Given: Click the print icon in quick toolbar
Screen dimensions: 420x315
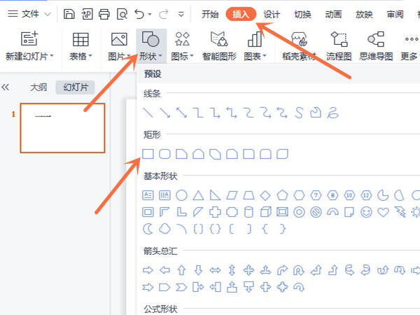Looking at the screenshot, I should [x=104, y=14].
